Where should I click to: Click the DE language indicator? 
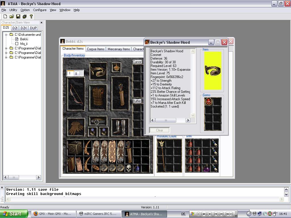click(183, 214)
